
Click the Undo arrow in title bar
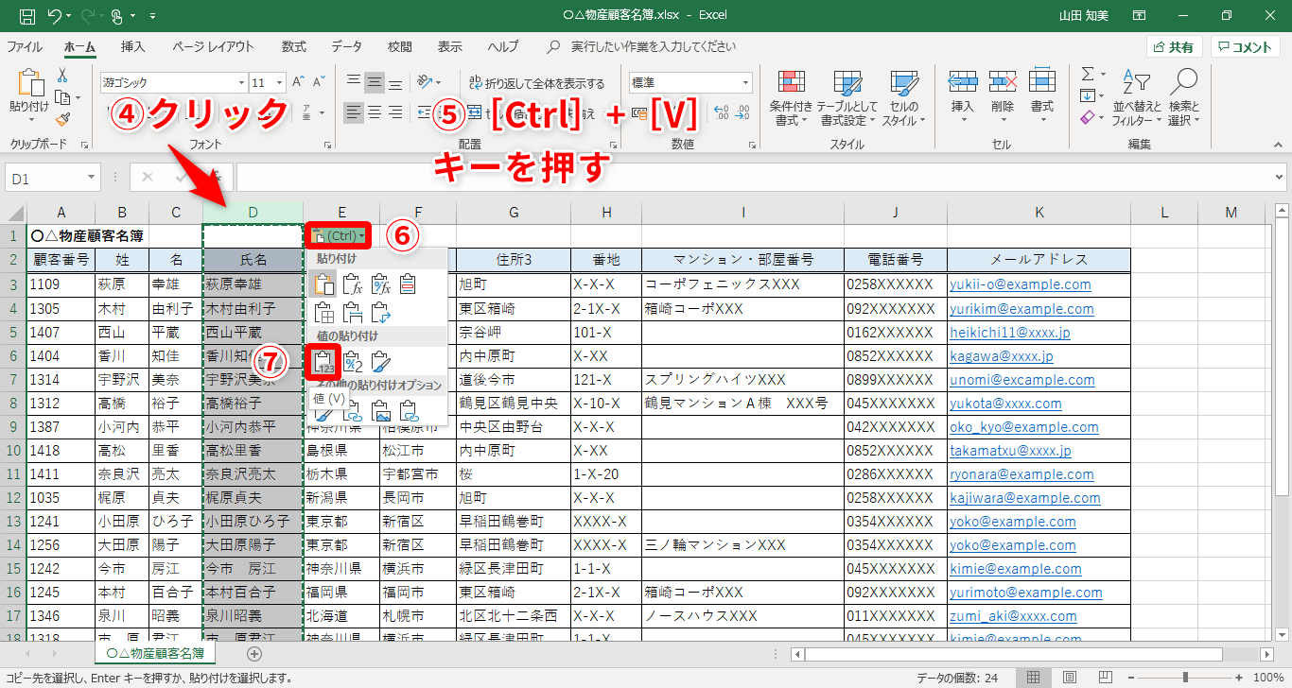(54, 16)
